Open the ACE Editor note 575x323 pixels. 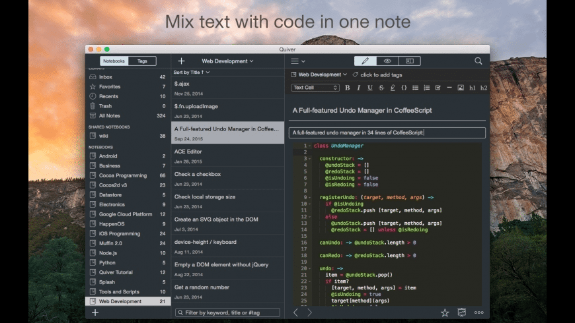[x=227, y=156]
